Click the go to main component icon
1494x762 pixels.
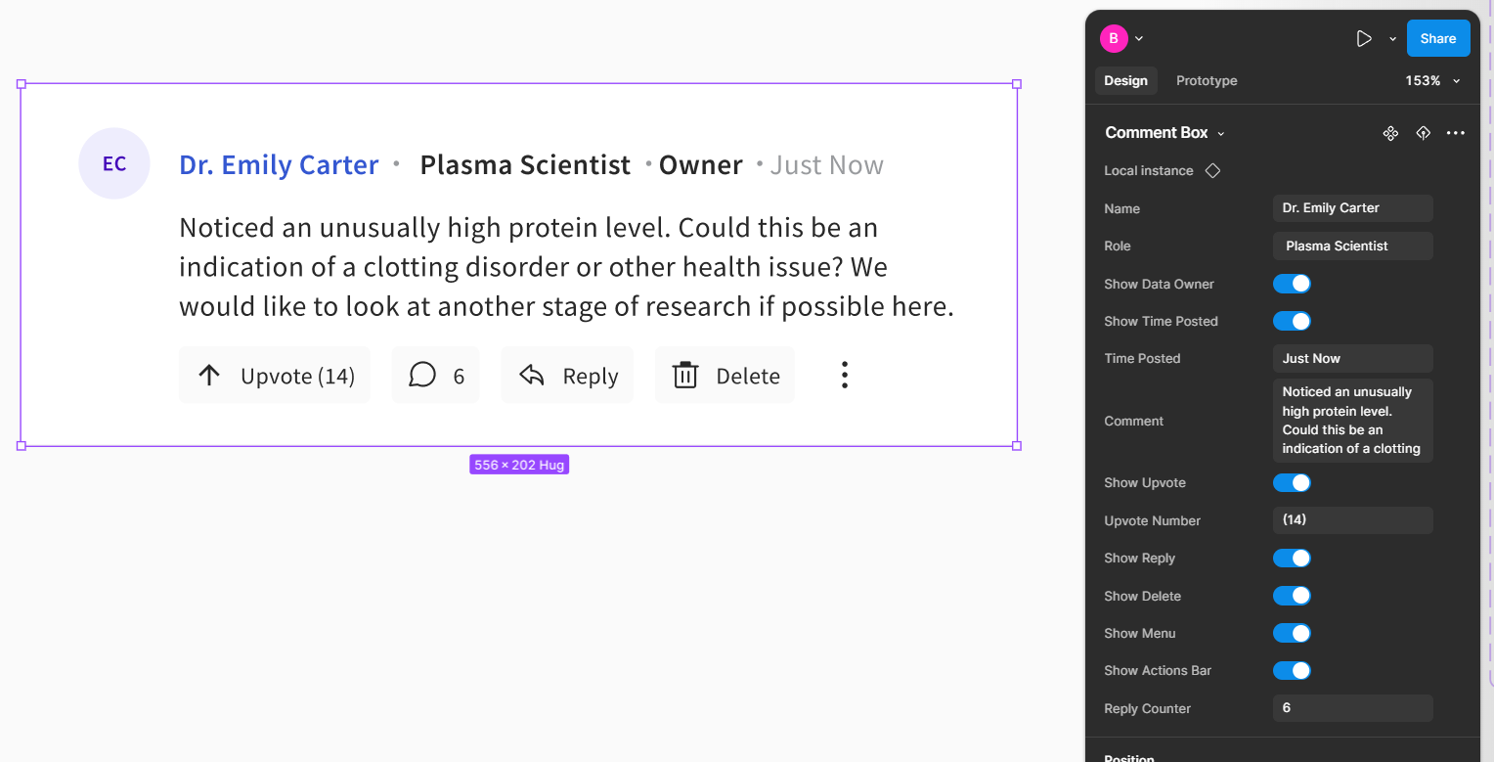click(x=1390, y=133)
